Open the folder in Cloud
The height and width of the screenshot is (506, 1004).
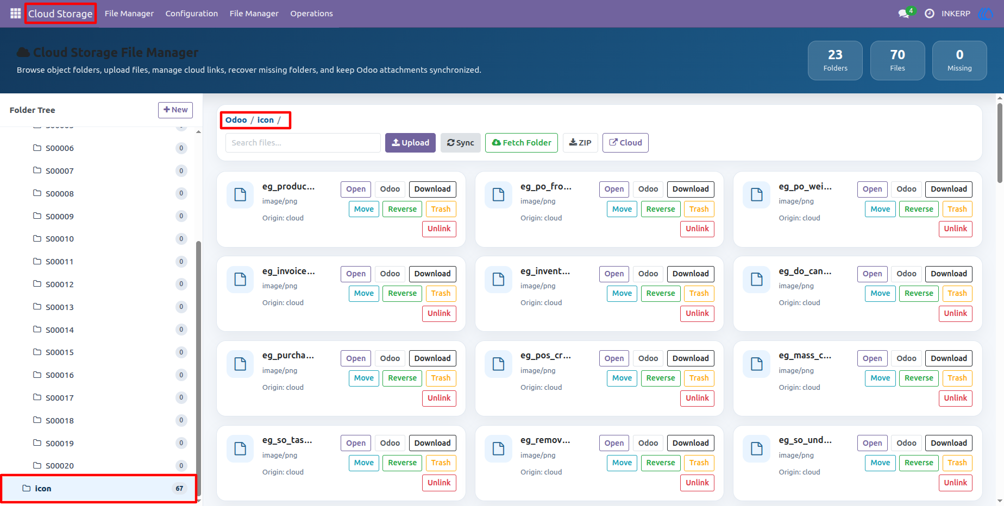[x=625, y=143]
